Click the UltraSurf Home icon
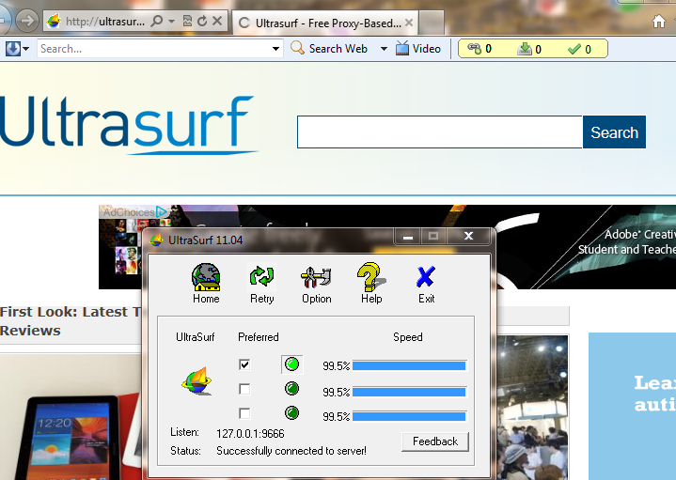The width and height of the screenshot is (676, 480). 206,276
